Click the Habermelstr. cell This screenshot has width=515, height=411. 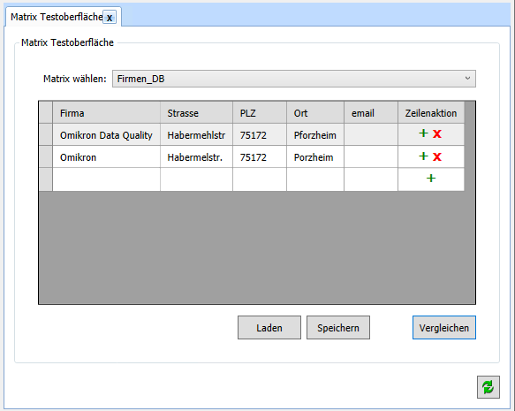[x=196, y=157]
